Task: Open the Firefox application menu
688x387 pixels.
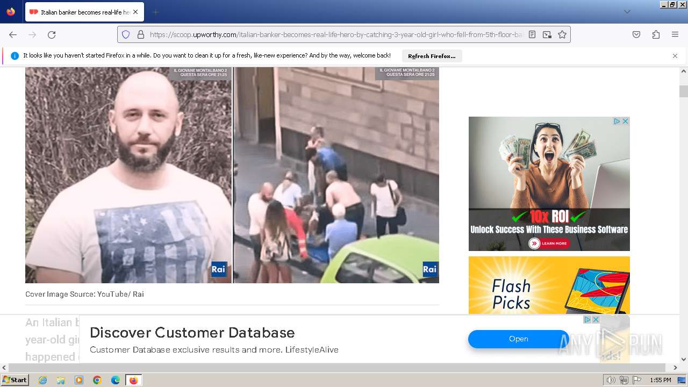Action: click(675, 34)
